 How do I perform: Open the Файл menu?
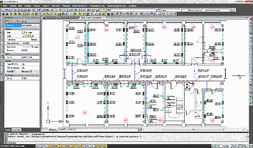point(5,6)
